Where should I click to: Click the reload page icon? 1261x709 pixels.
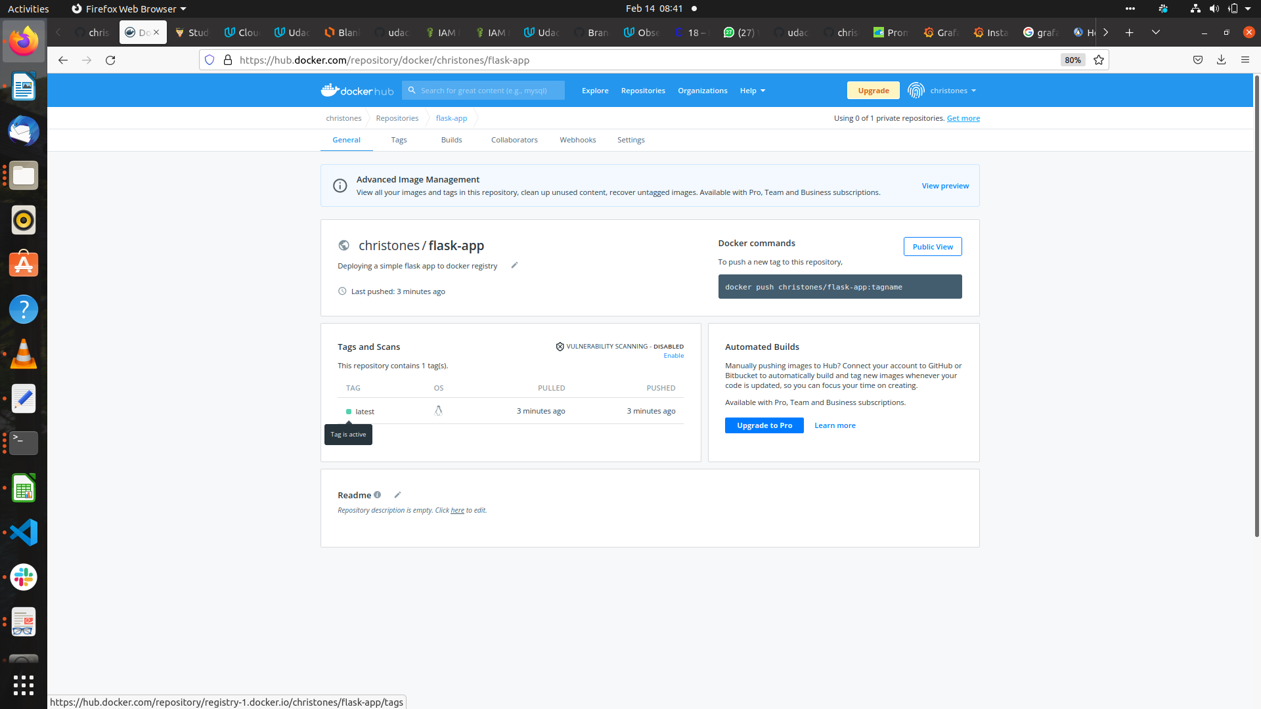110,60
